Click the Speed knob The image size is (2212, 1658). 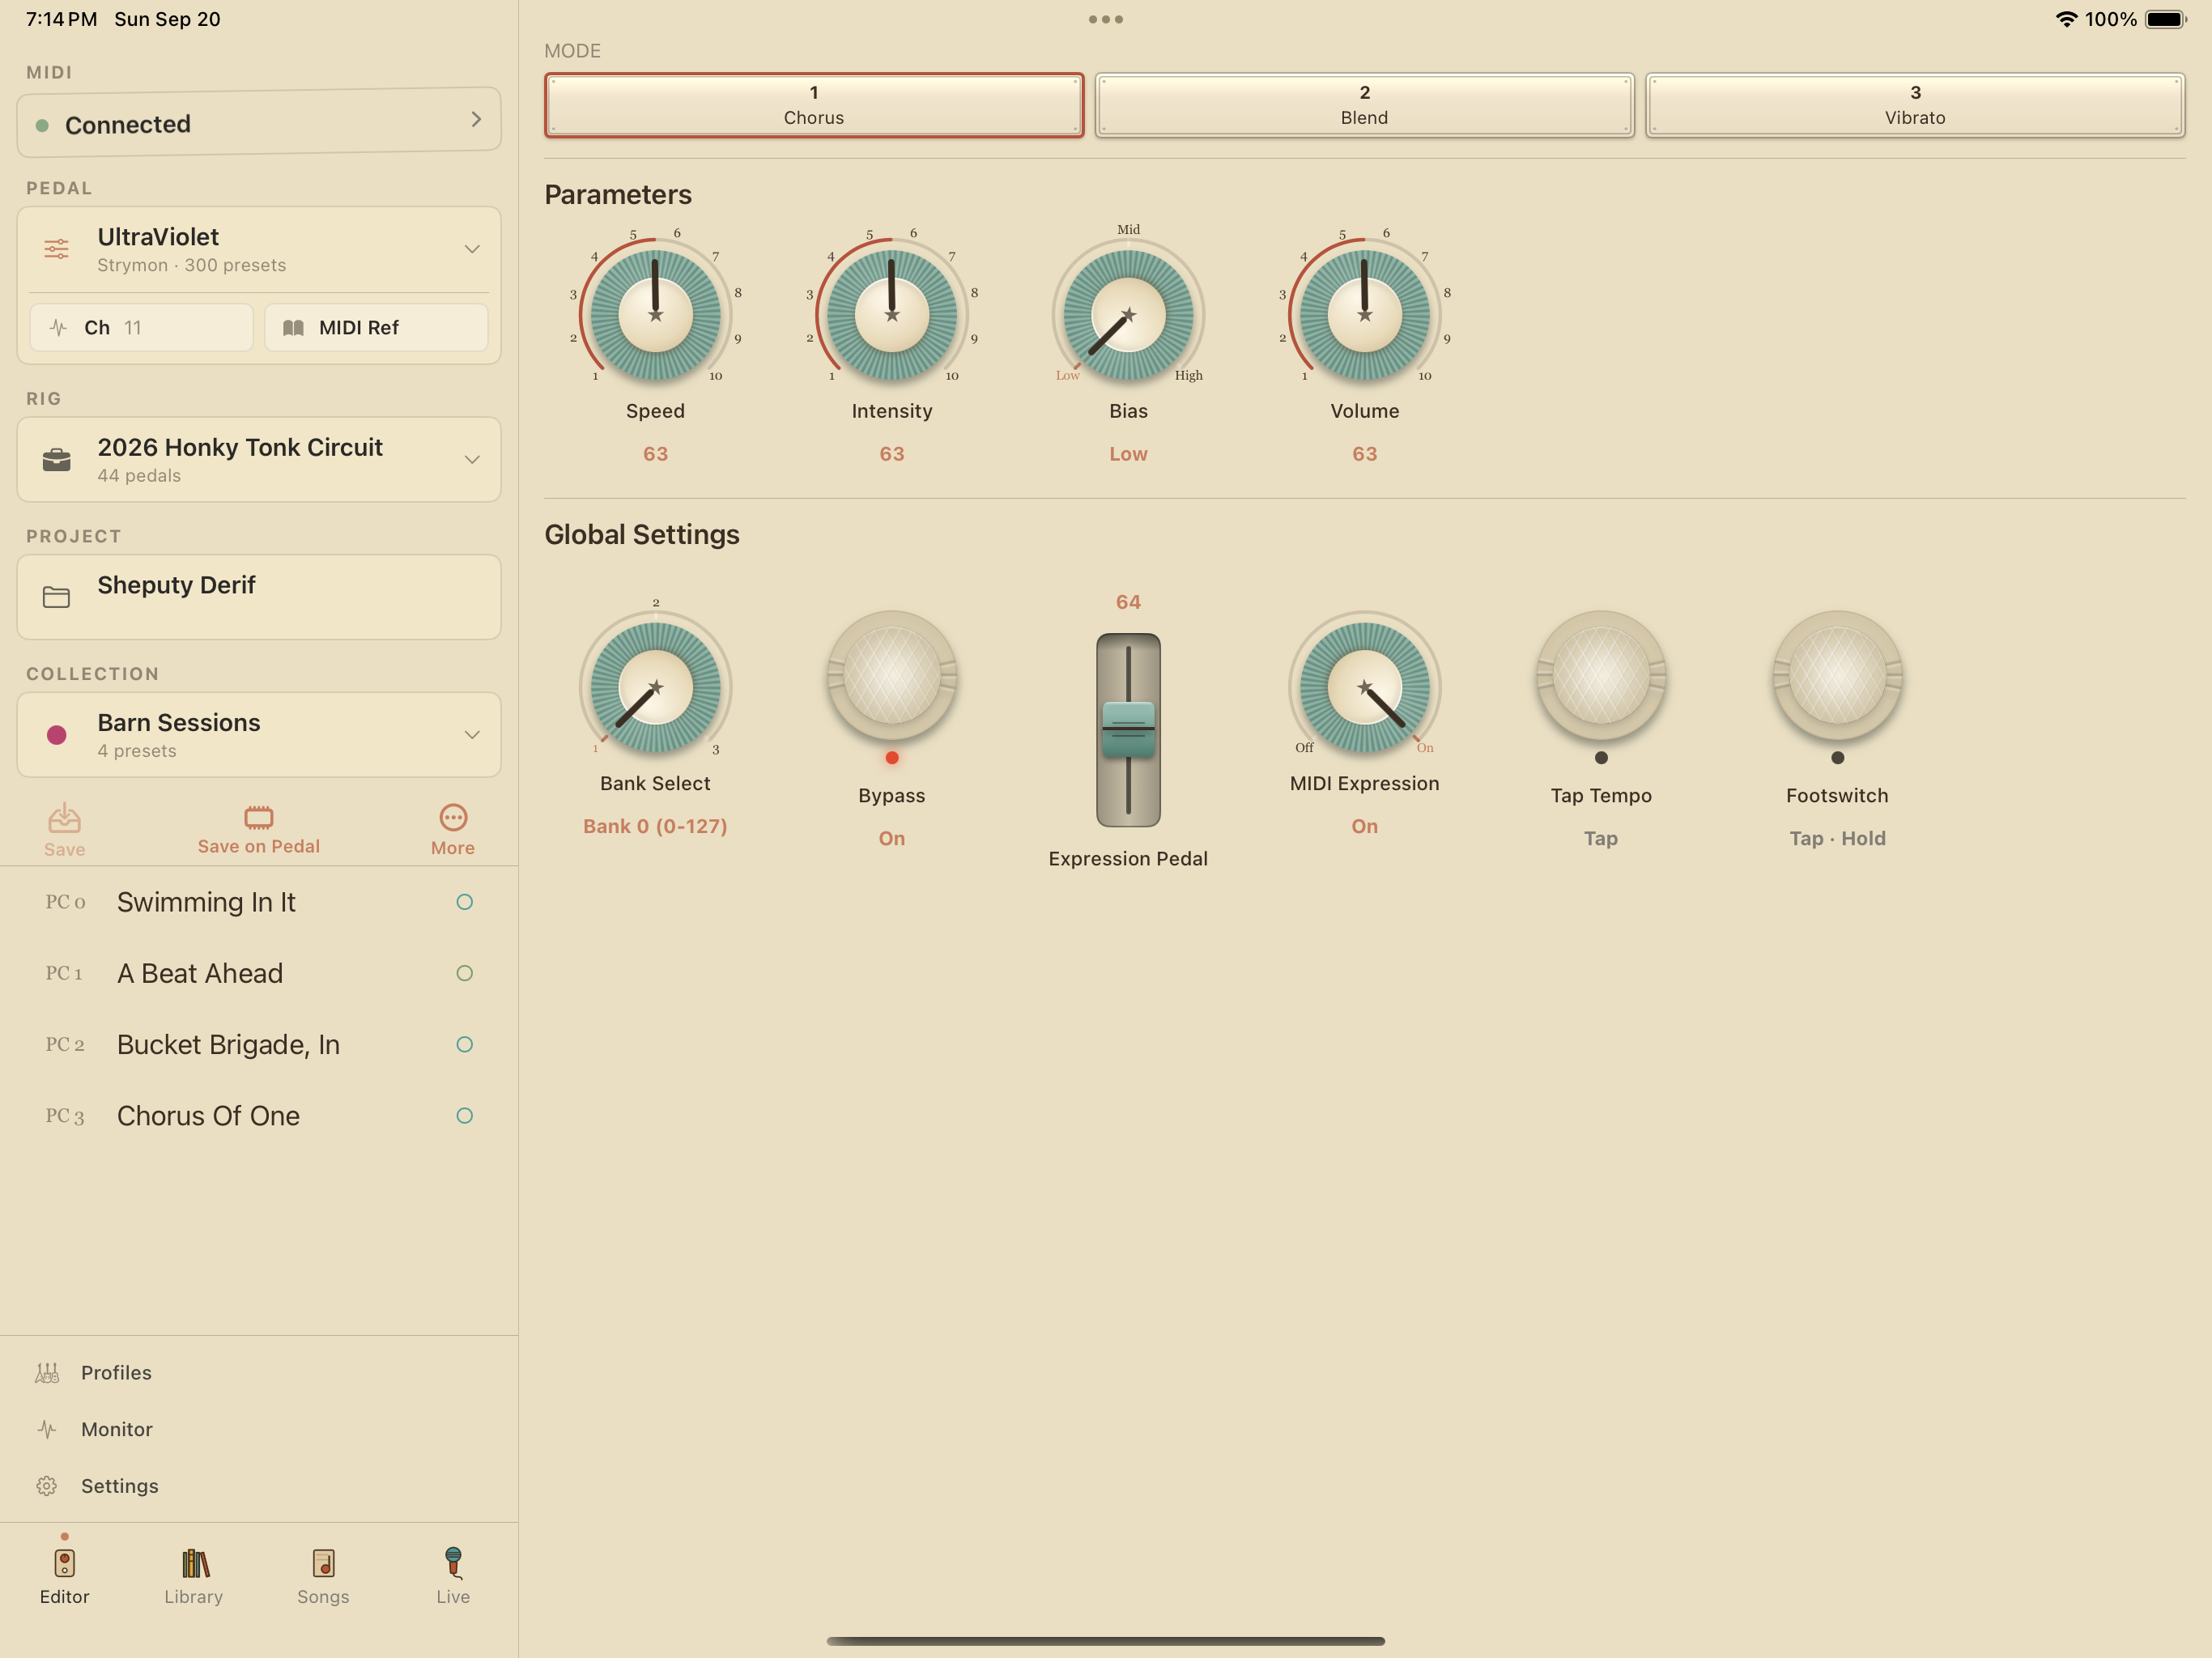pos(655,315)
